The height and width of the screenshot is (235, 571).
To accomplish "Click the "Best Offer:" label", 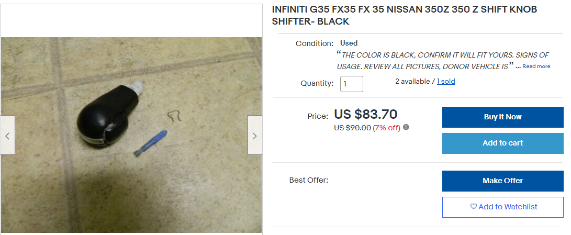I will click(308, 181).
